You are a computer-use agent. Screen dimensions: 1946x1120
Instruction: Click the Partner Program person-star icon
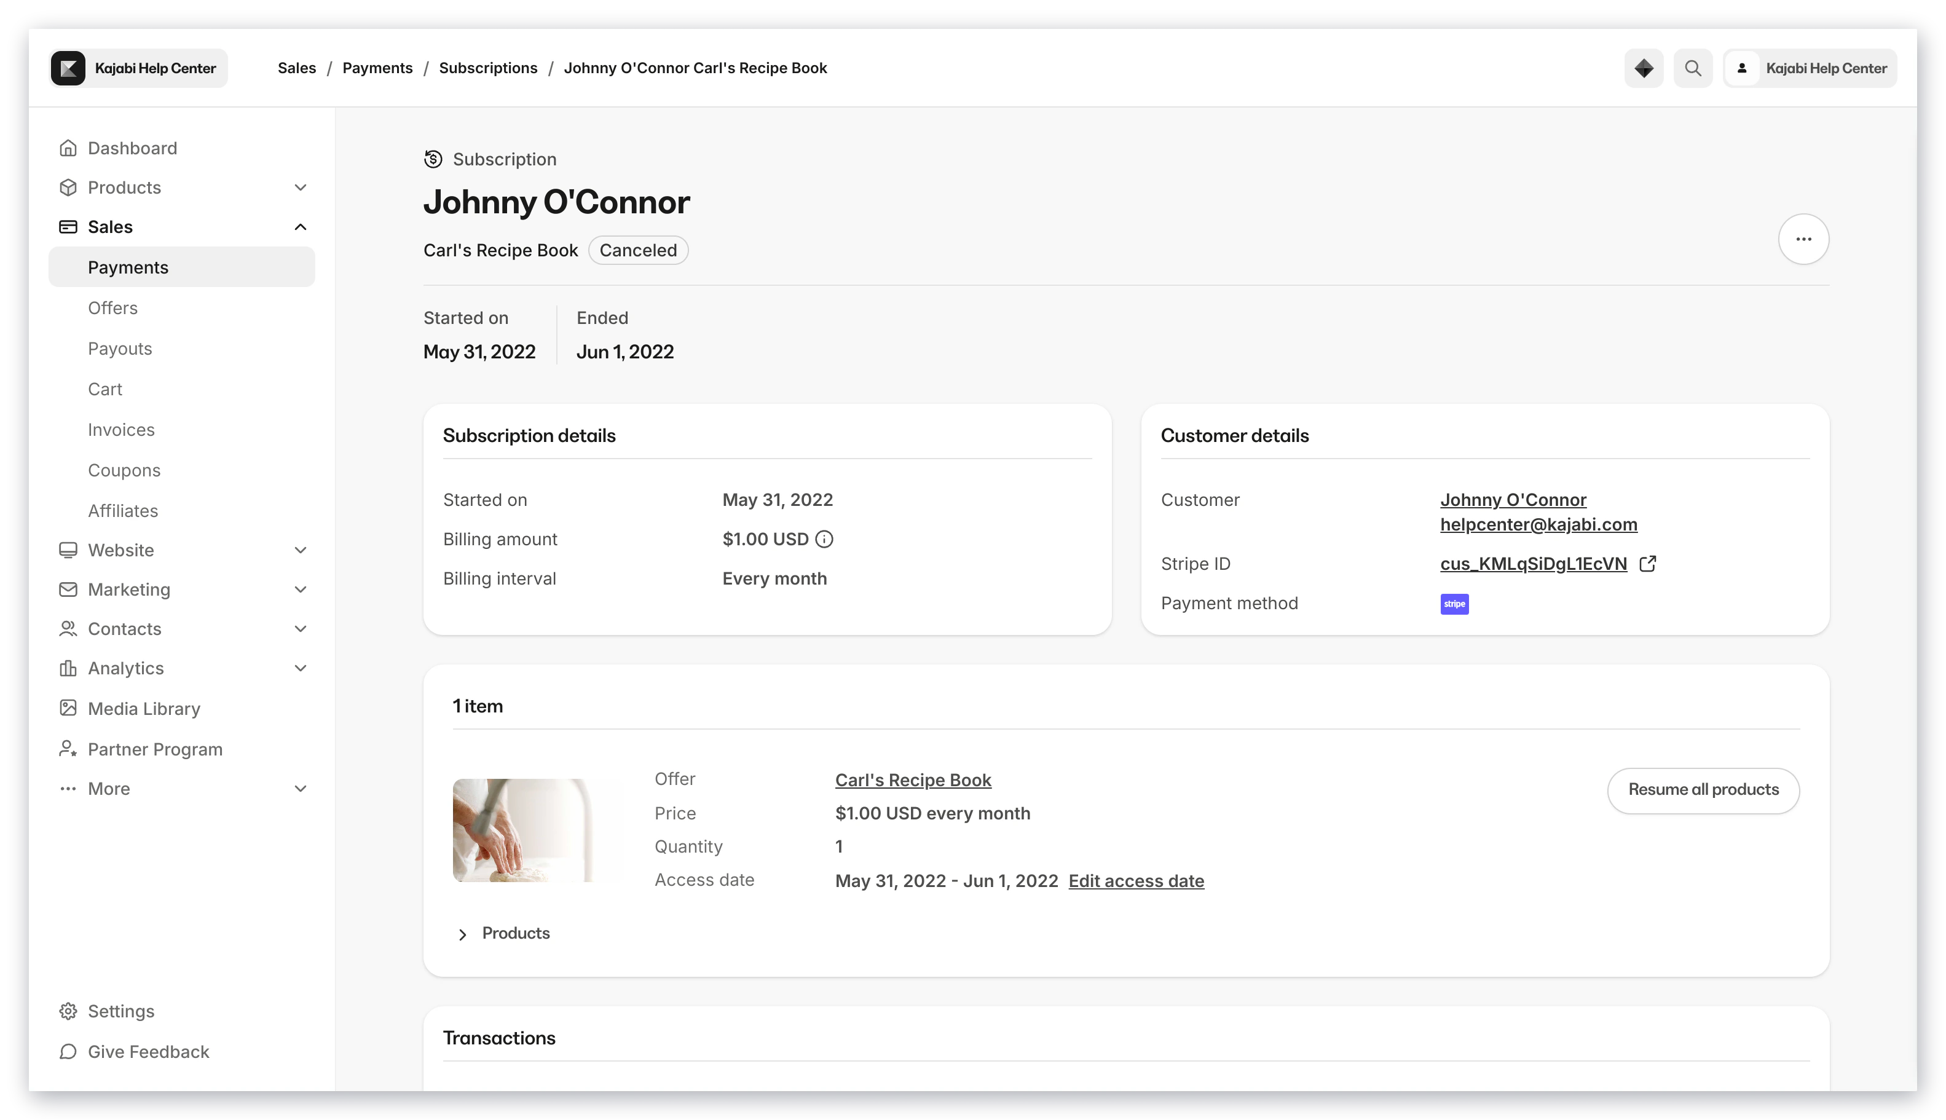click(68, 749)
